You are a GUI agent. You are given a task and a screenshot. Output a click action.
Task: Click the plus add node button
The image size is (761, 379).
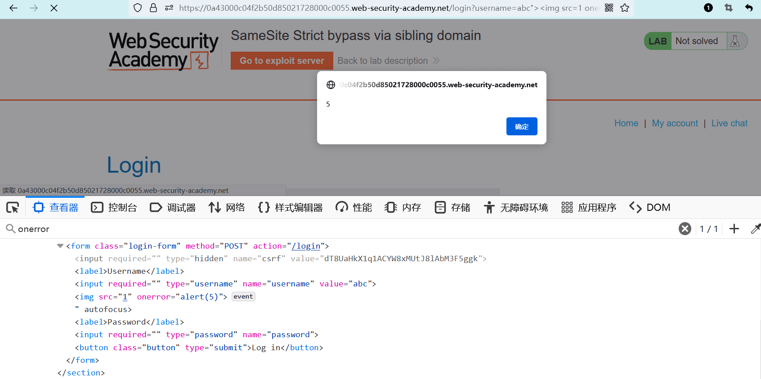[x=734, y=229]
